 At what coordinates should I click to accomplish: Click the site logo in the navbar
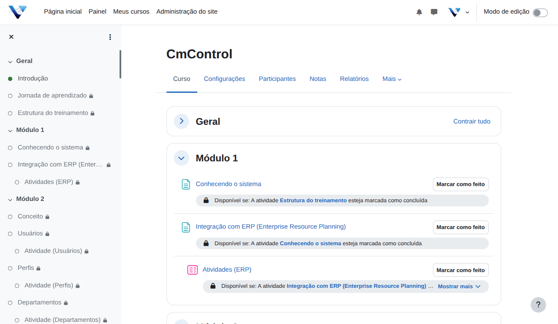coord(18,12)
